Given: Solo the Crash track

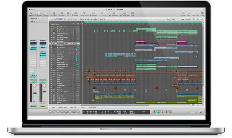Looking at the screenshot, I should coord(78,88).
